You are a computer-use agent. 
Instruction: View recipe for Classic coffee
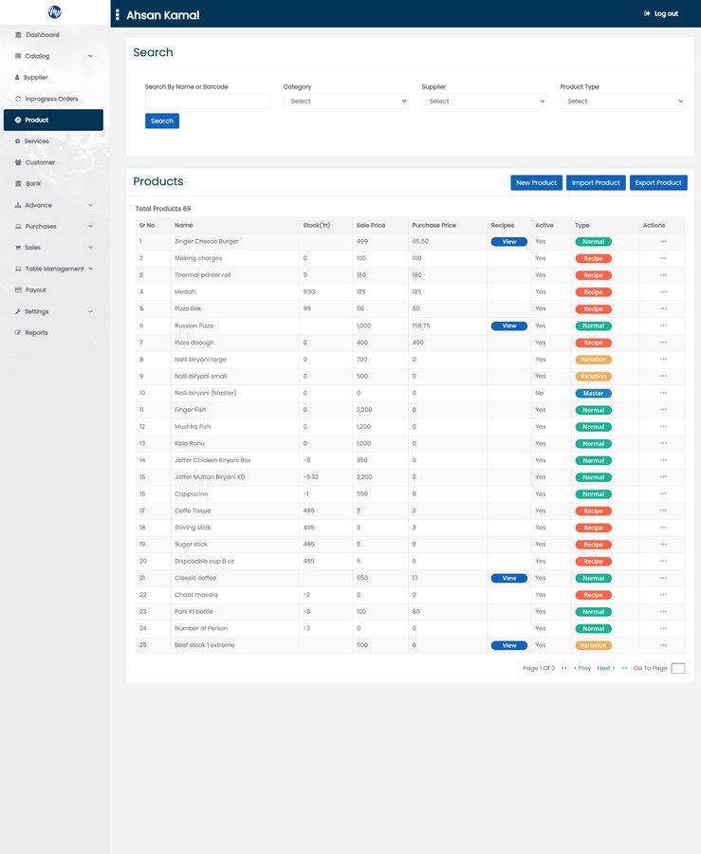click(508, 579)
